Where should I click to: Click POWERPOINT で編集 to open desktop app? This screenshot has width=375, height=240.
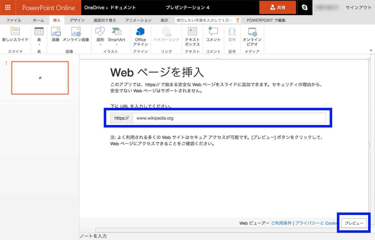point(266,20)
